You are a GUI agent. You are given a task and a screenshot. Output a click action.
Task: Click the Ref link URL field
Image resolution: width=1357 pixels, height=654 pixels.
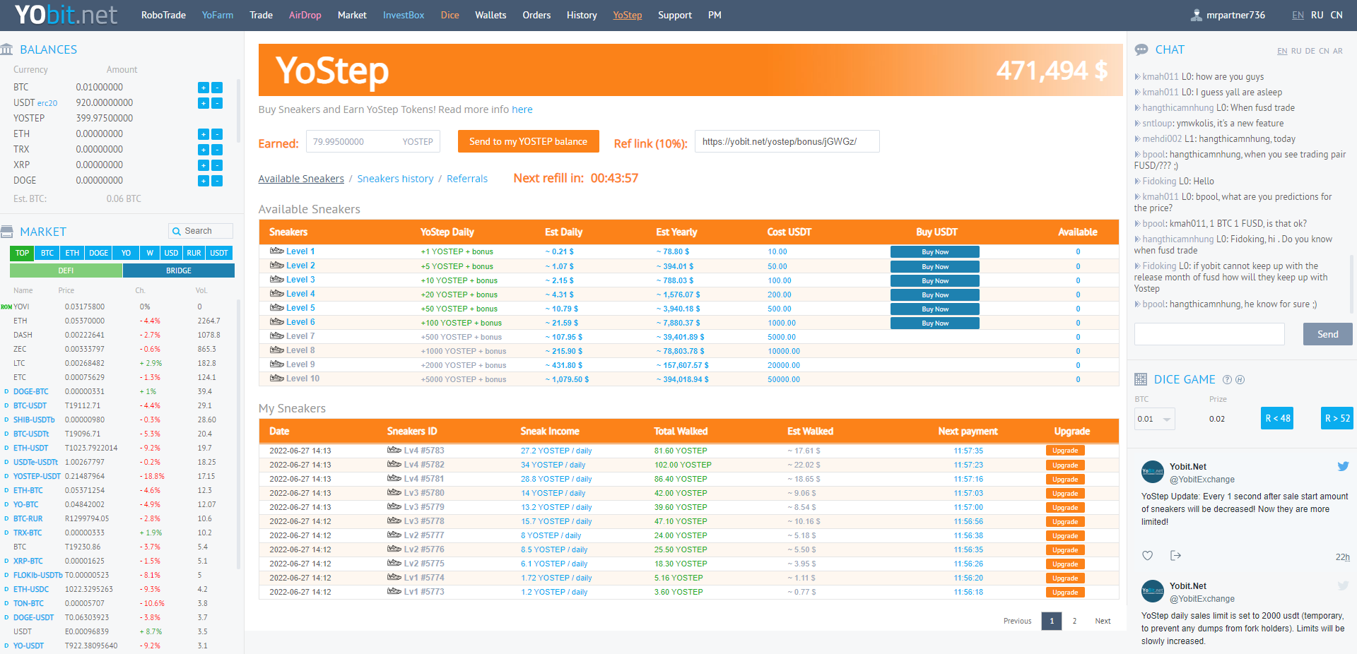click(x=787, y=141)
